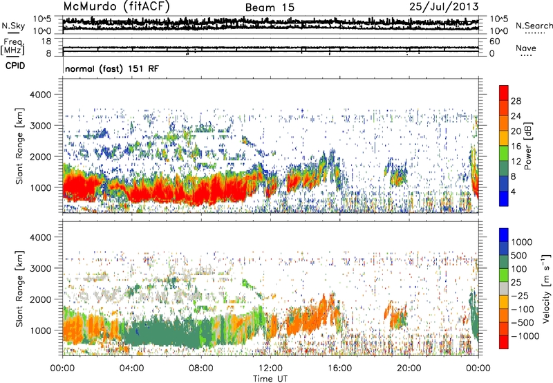
Task: Click inside the frequency plot panel
Action: (x=270, y=48)
